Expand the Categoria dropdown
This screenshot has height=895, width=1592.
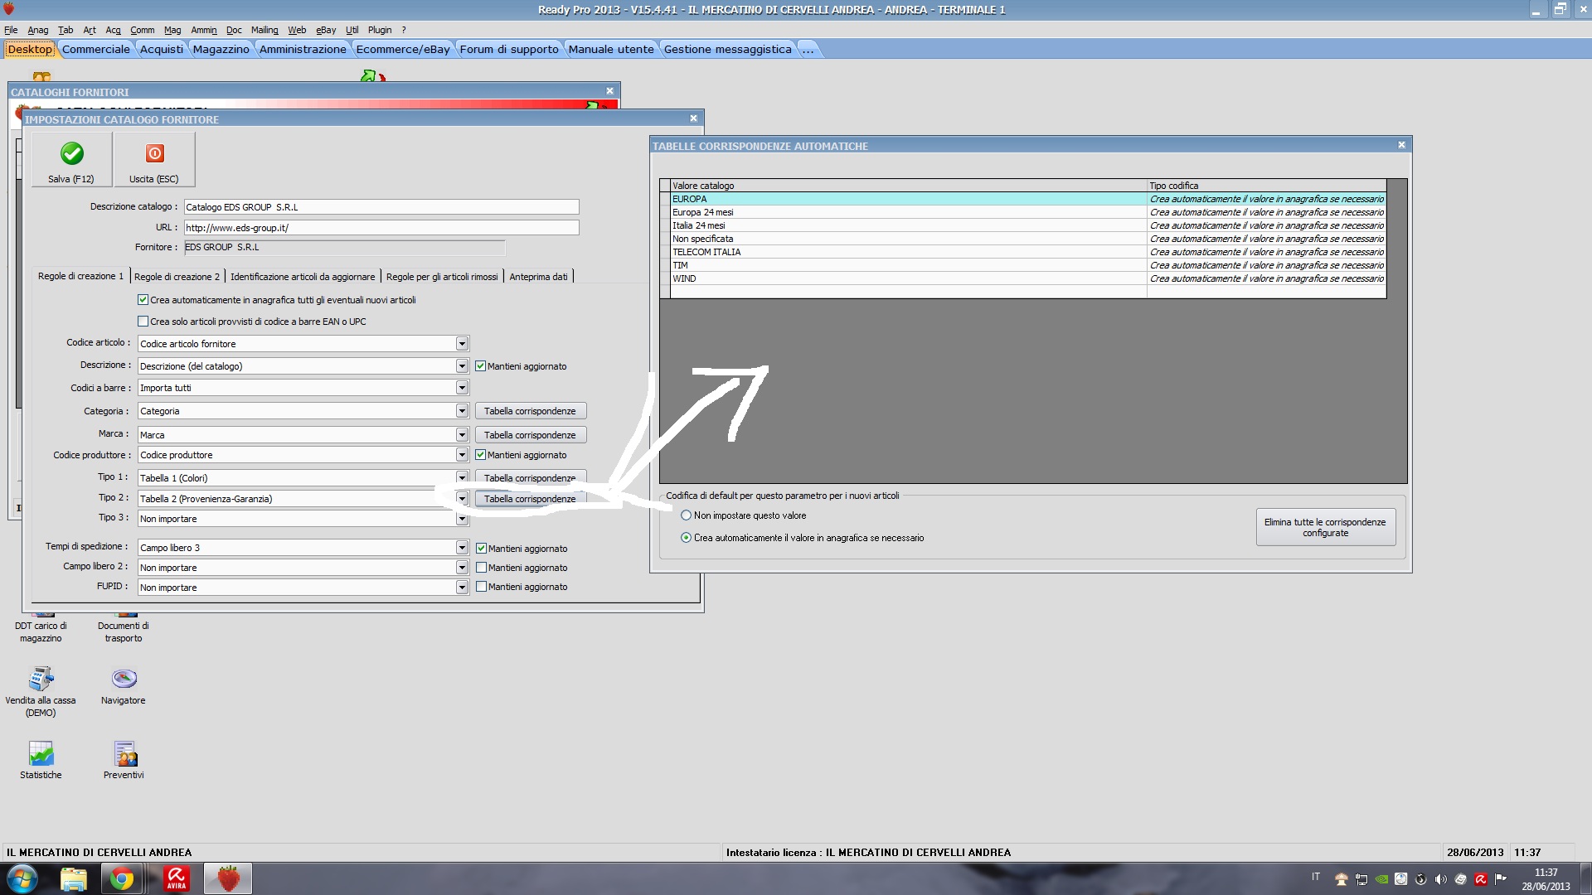(462, 411)
